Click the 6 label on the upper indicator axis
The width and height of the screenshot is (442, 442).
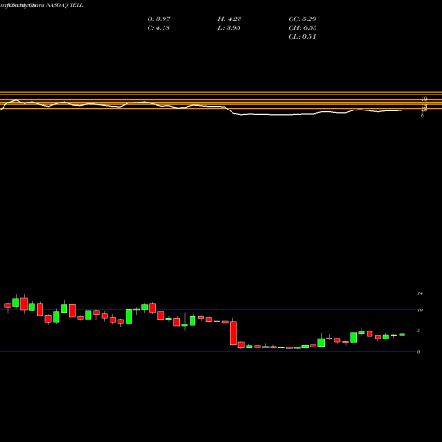(423, 116)
